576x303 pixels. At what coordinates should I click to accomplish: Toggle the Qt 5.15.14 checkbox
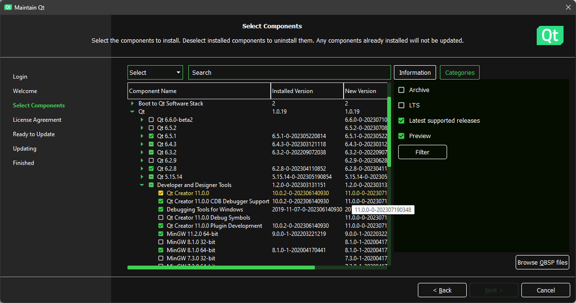pos(151,177)
